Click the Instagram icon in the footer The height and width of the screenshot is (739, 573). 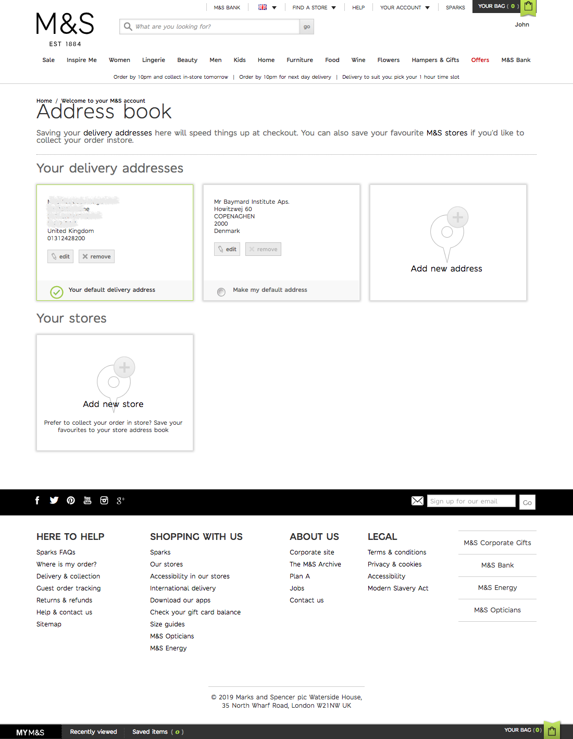104,500
